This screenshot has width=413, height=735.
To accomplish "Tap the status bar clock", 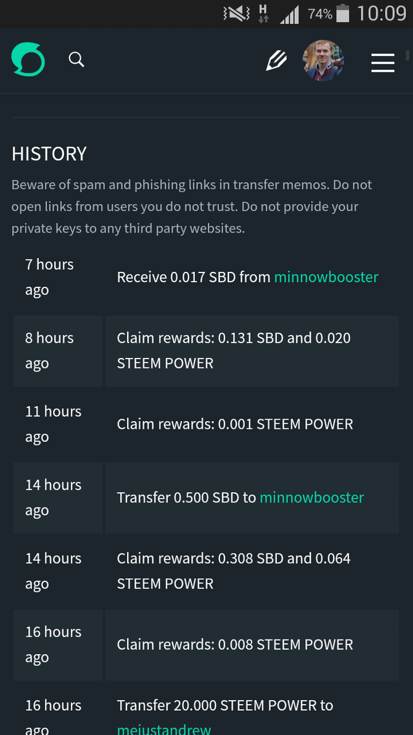I will point(381,14).
